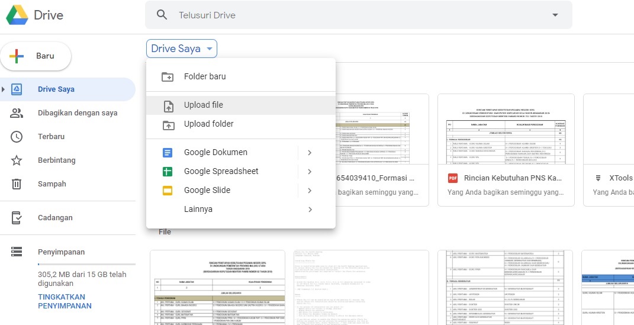The height and width of the screenshot is (325, 634).
Task: Expand Google Spreadsheet submenu arrow
Action: click(x=310, y=172)
